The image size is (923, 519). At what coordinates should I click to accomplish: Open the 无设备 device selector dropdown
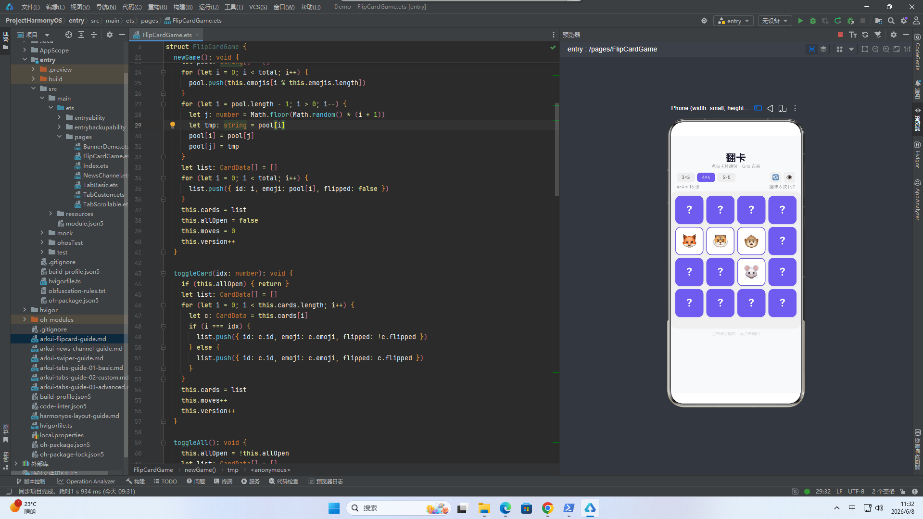(775, 21)
